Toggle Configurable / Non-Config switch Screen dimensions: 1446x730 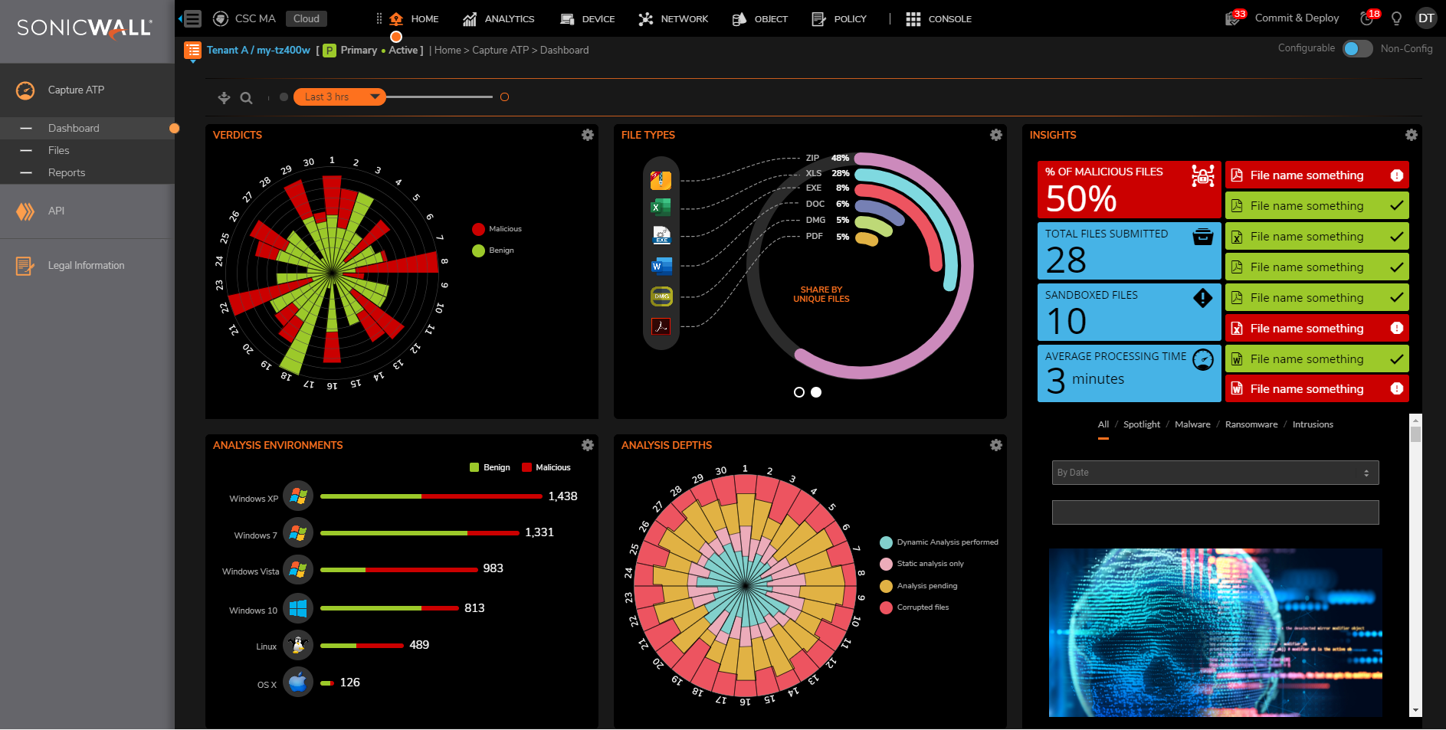[1357, 48]
